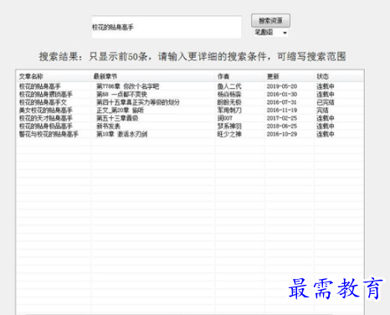Screen dimensions: 390x315
Task: Click the status cell 完结 in the 2016-11-19 row
Action: coord(322,111)
